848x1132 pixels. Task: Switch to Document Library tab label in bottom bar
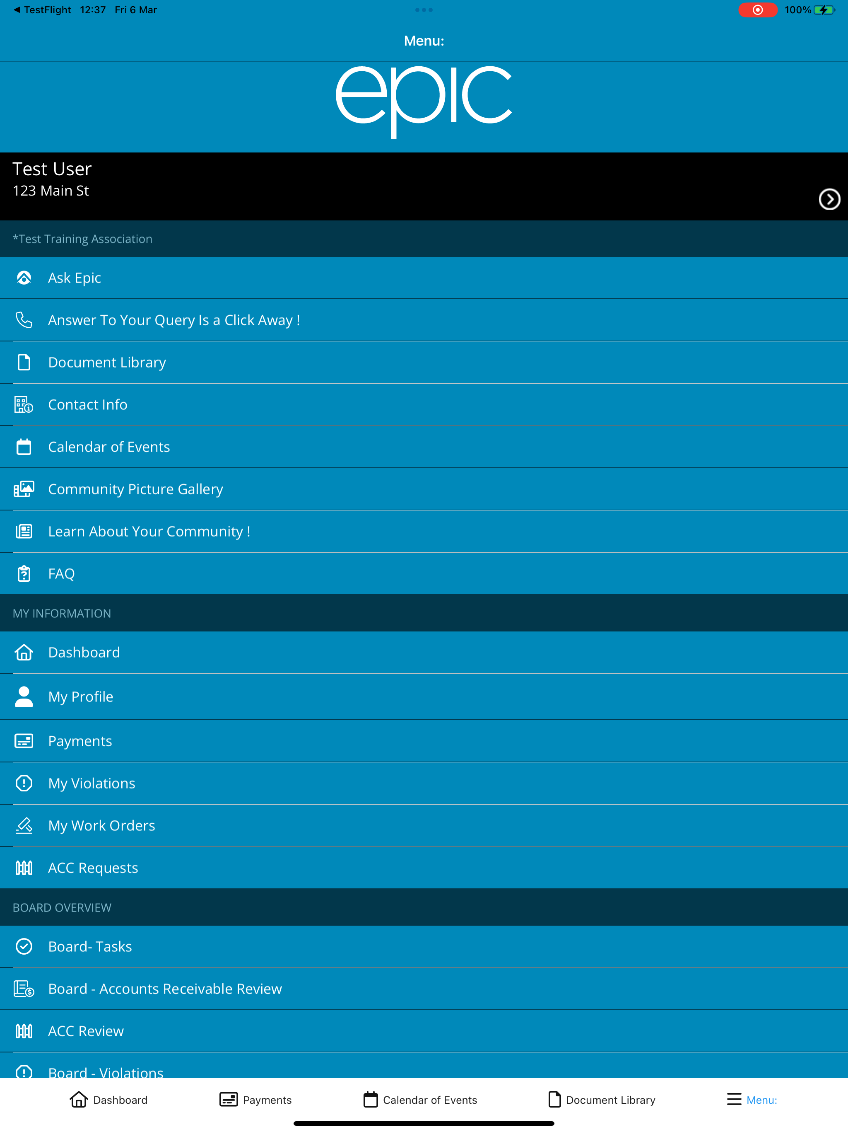point(611,1100)
